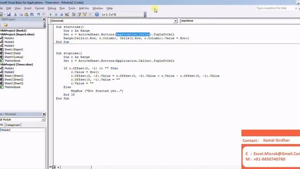Open the Debug menu
This screenshot has height=169, width=300.
tap(52, 8)
